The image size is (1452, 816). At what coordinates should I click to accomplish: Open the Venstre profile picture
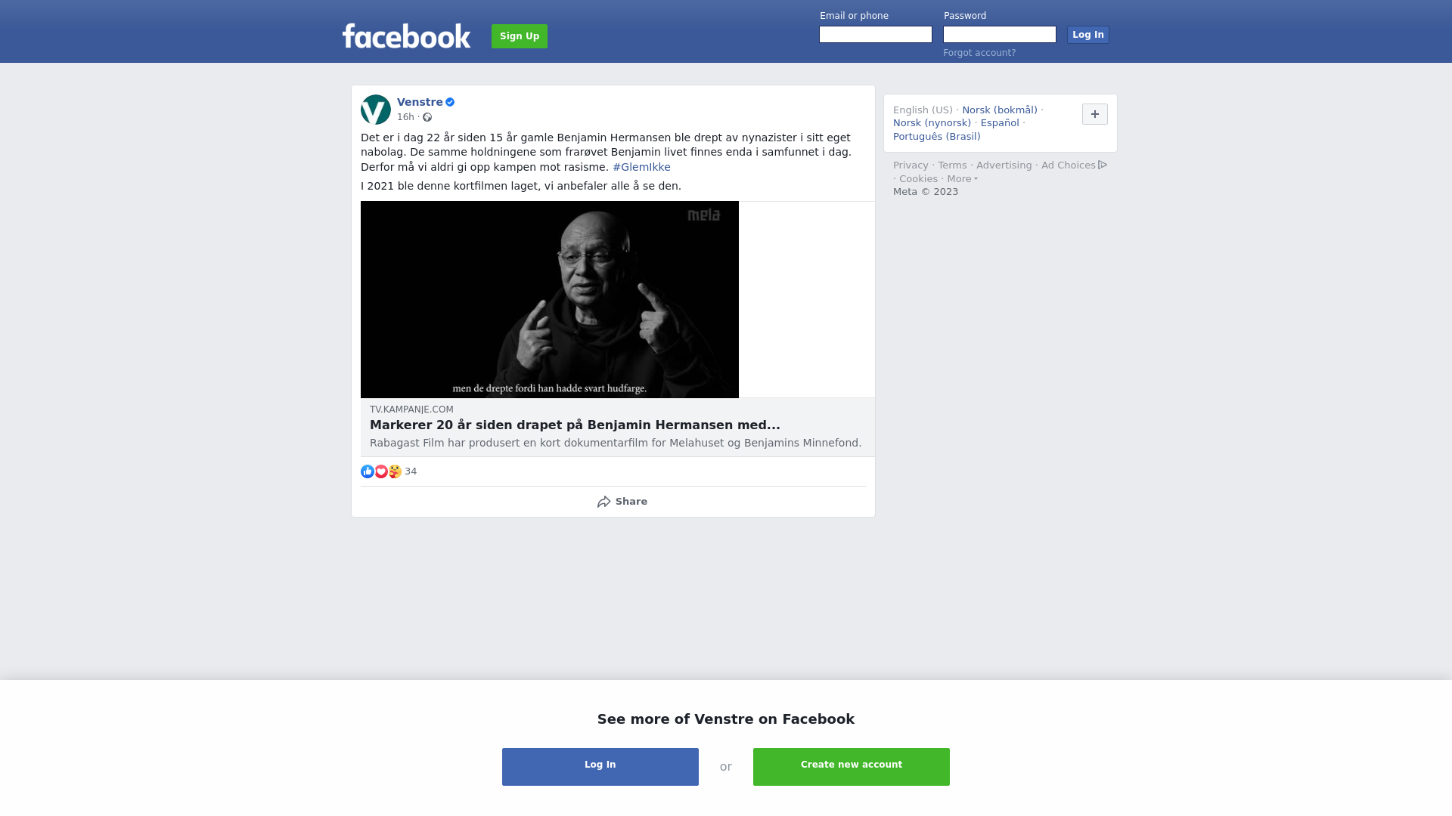pos(376,110)
